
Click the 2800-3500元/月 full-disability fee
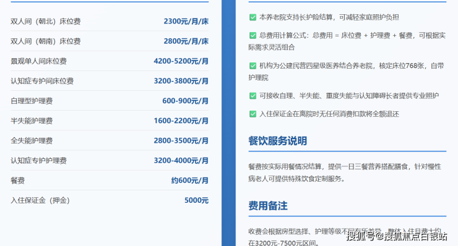(181, 140)
